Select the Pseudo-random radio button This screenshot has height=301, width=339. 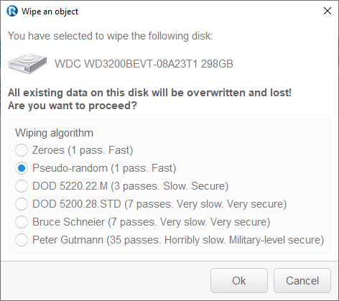pyautogui.click(x=22, y=168)
